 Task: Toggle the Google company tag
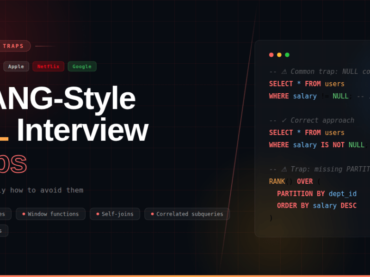coord(82,66)
